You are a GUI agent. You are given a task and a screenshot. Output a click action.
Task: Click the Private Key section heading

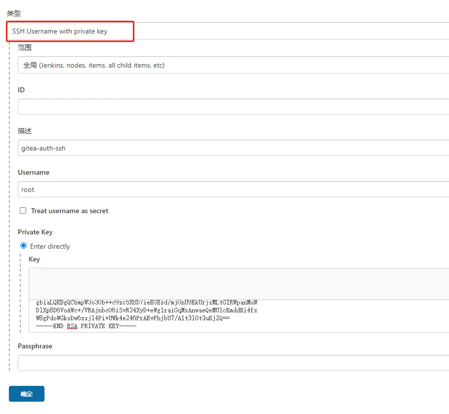tap(35, 232)
